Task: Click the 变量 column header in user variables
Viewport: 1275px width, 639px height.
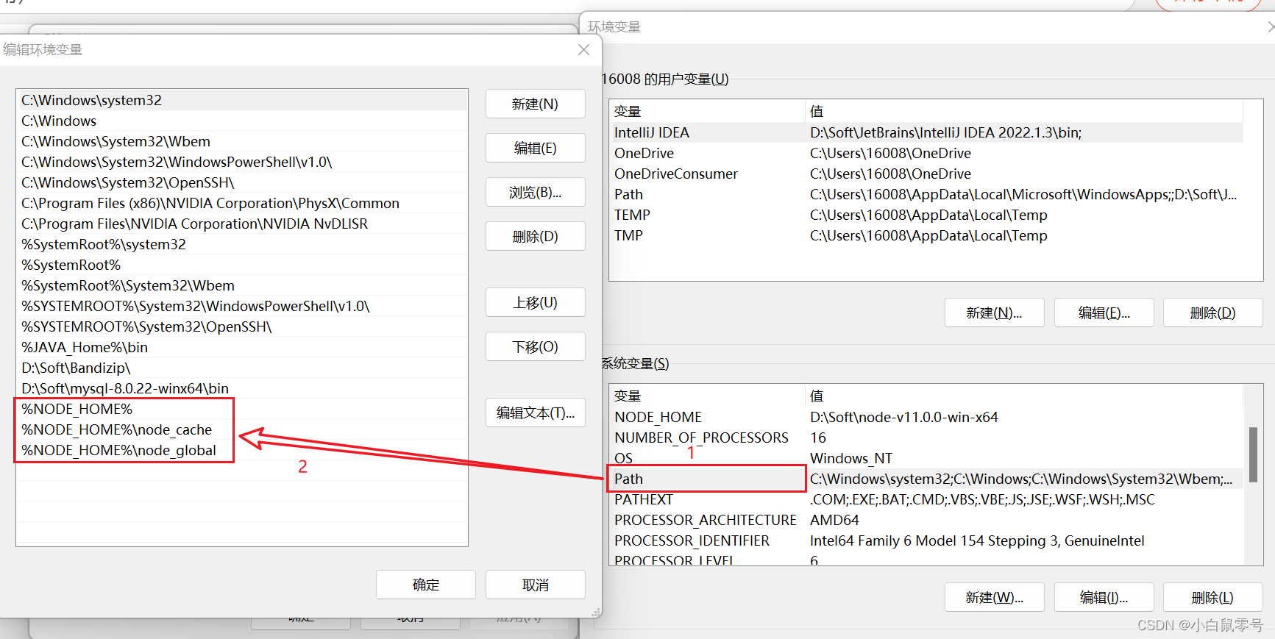Action: [x=708, y=111]
